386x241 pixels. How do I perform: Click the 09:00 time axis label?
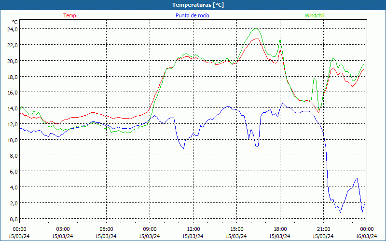pos(150,229)
